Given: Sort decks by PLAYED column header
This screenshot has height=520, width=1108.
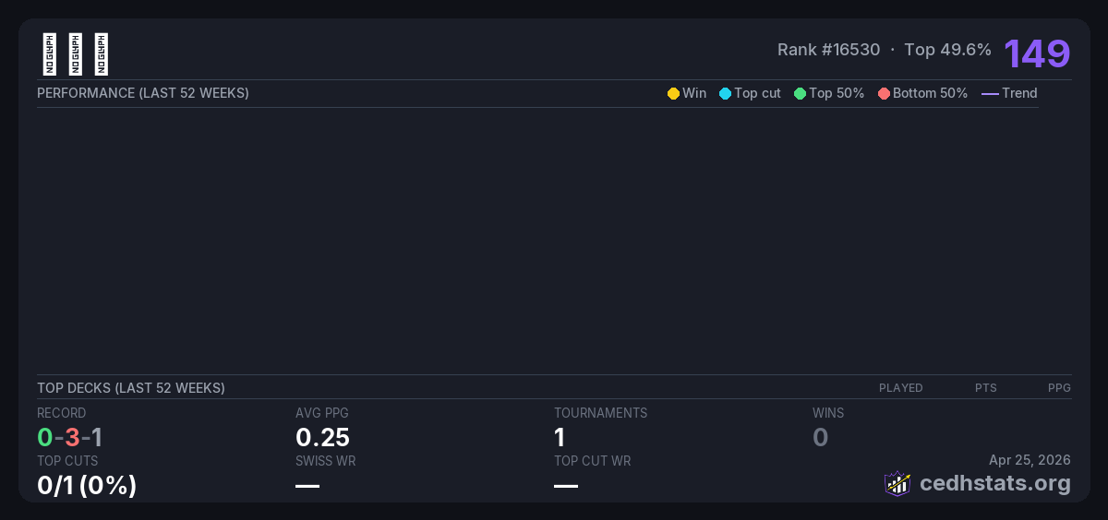Looking at the screenshot, I should (x=900, y=388).
